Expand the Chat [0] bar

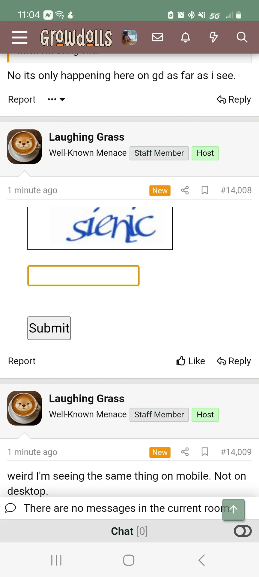pyautogui.click(x=129, y=531)
